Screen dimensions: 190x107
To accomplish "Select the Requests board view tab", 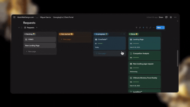I will coord(29,28).
